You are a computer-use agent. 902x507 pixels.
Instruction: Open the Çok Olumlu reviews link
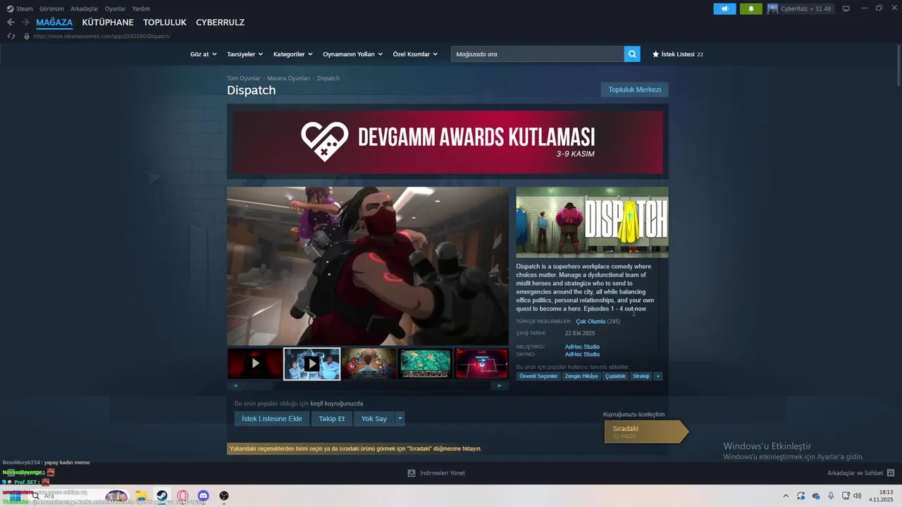pyautogui.click(x=591, y=321)
